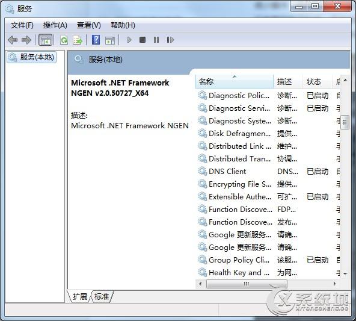This screenshot has height=321, width=356.
Task: Click the horizontal scrollbar thumb
Action: pos(247,284)
